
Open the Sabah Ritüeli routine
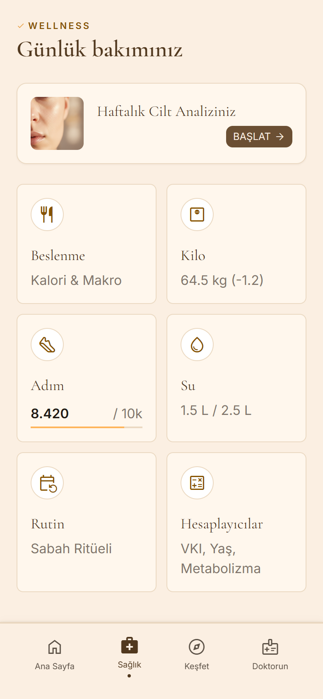pyautogui.click(x=71, y=549)
